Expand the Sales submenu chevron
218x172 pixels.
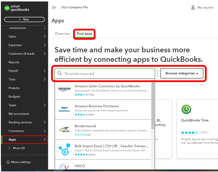pyautogui.click(x=44, y=37)
